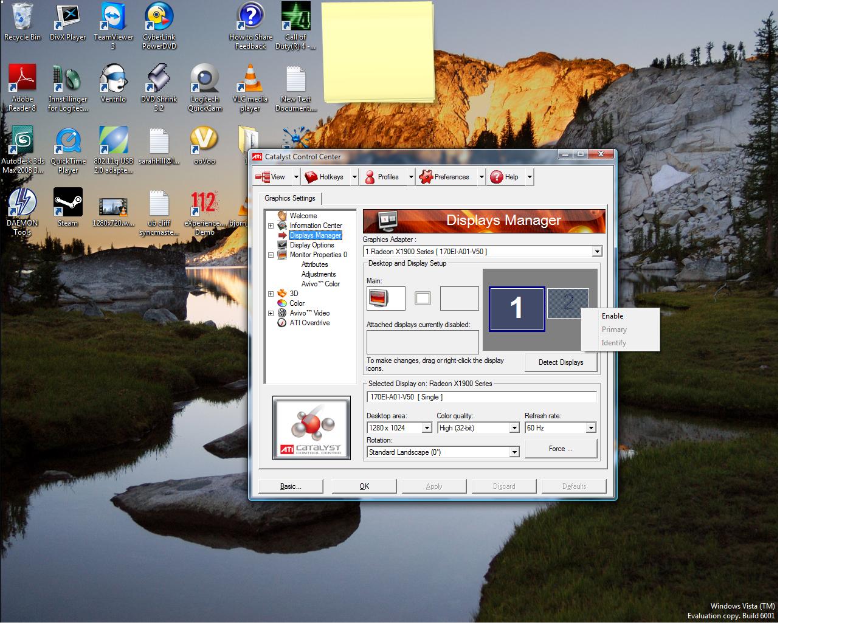Select the Adobe Reader 8 desktop icon
Image resolution: width=856 pixels, height=642 pixels.
point(22,88)
